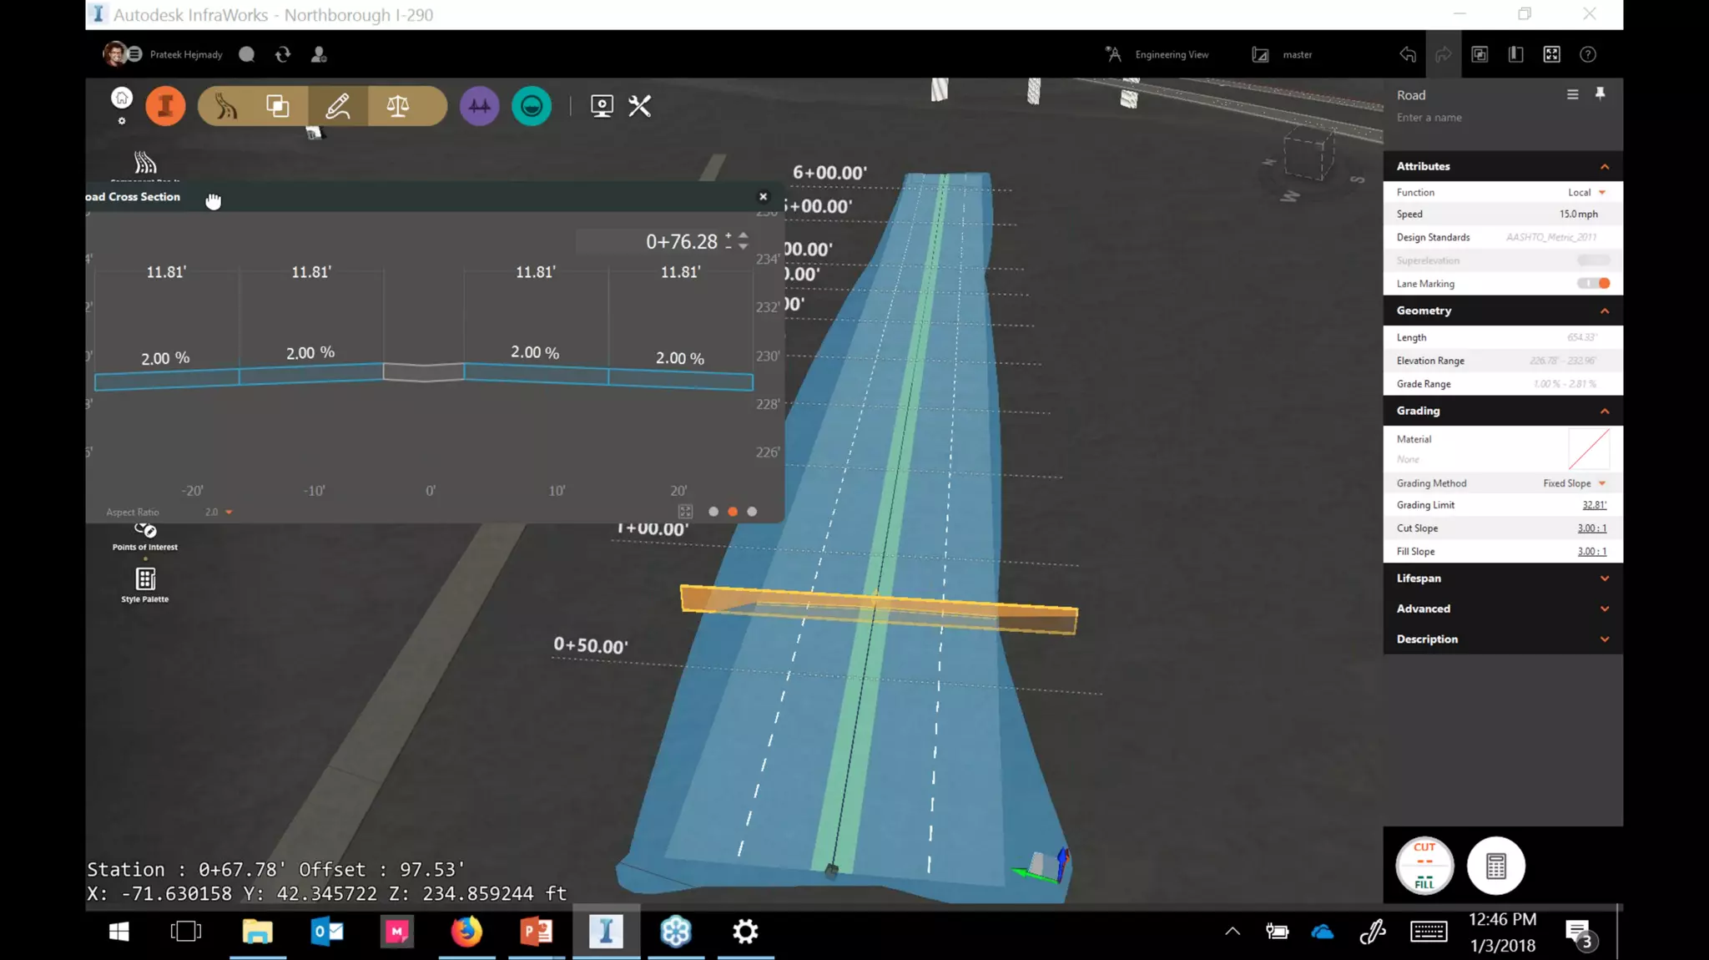Viewport: 1709px width, 960px height.
Task: Click fit-to-view icon in cross section
Action: point(685,511)
